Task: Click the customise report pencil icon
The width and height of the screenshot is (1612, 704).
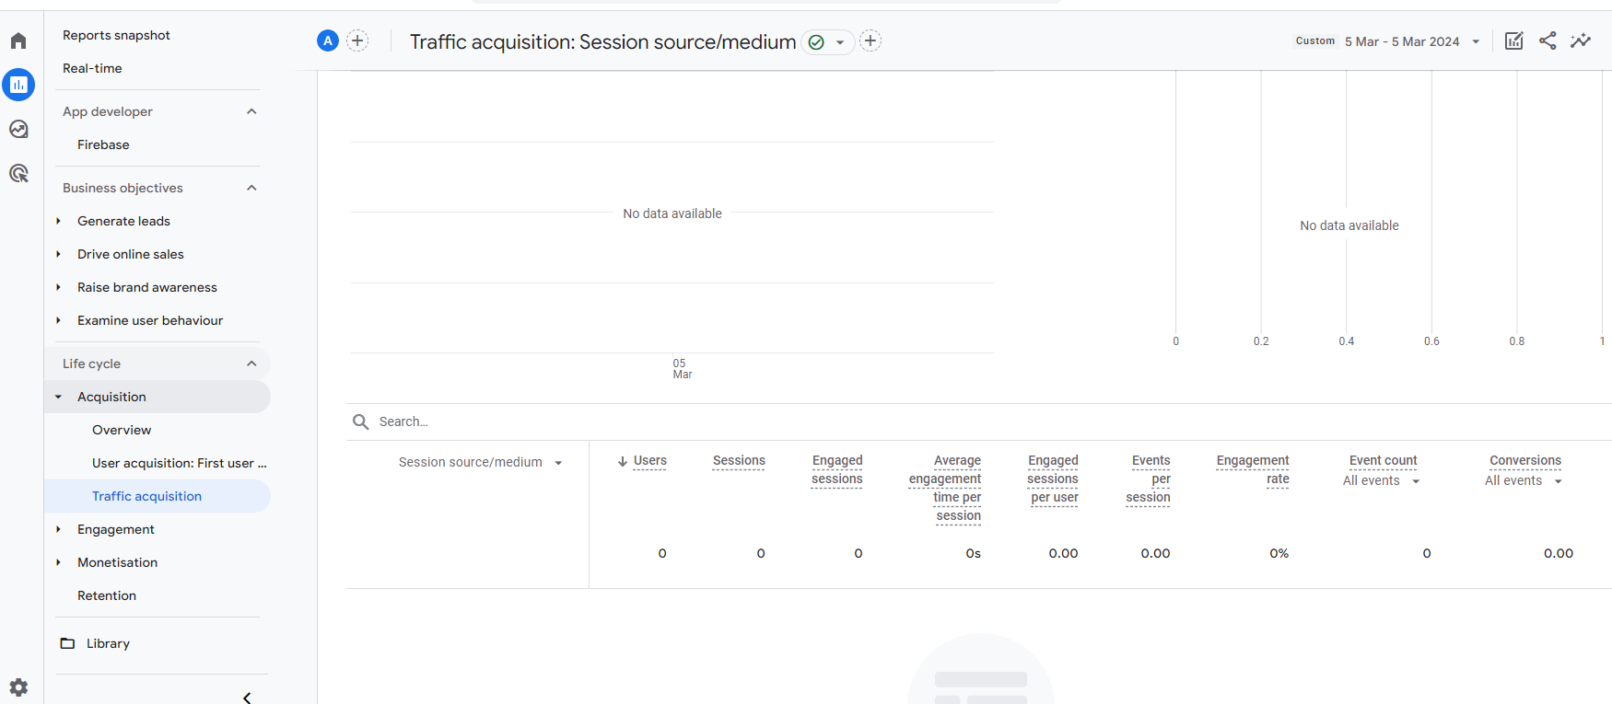Action: (x=1513, y=41)
